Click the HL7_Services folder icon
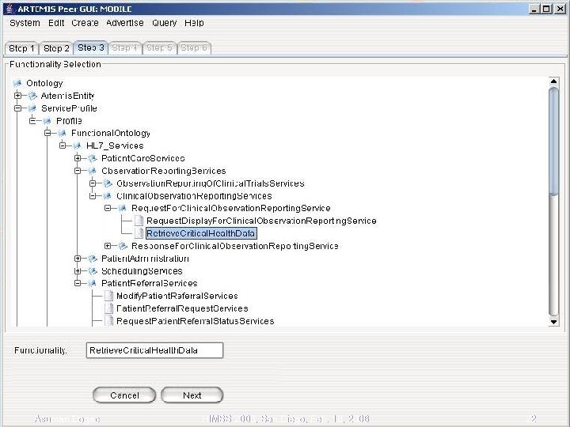 pyautogui.click(x=77, y=146)
